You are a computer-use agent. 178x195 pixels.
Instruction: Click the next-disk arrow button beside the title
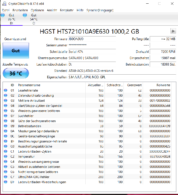tap(173, 31)
